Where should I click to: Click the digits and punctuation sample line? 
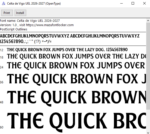coord(26,42)
